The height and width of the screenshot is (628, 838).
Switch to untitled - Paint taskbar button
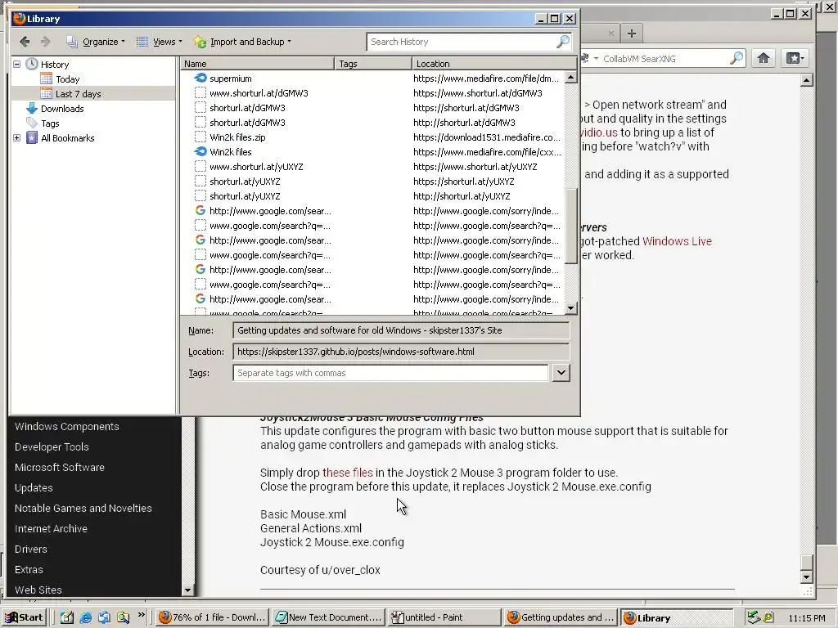444,617
